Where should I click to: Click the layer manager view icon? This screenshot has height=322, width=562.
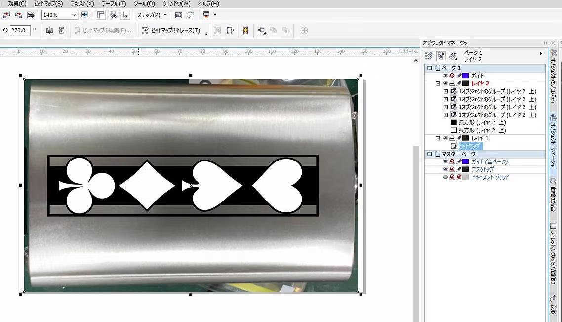point(453,56)
